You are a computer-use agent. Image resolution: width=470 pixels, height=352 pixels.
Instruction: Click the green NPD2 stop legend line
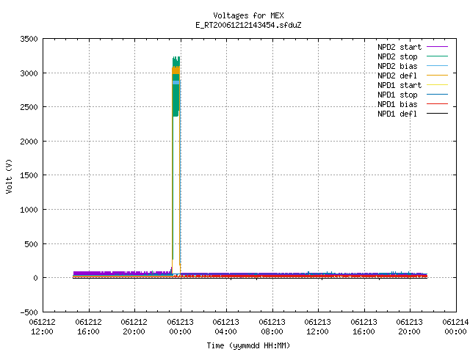point(438,56)
